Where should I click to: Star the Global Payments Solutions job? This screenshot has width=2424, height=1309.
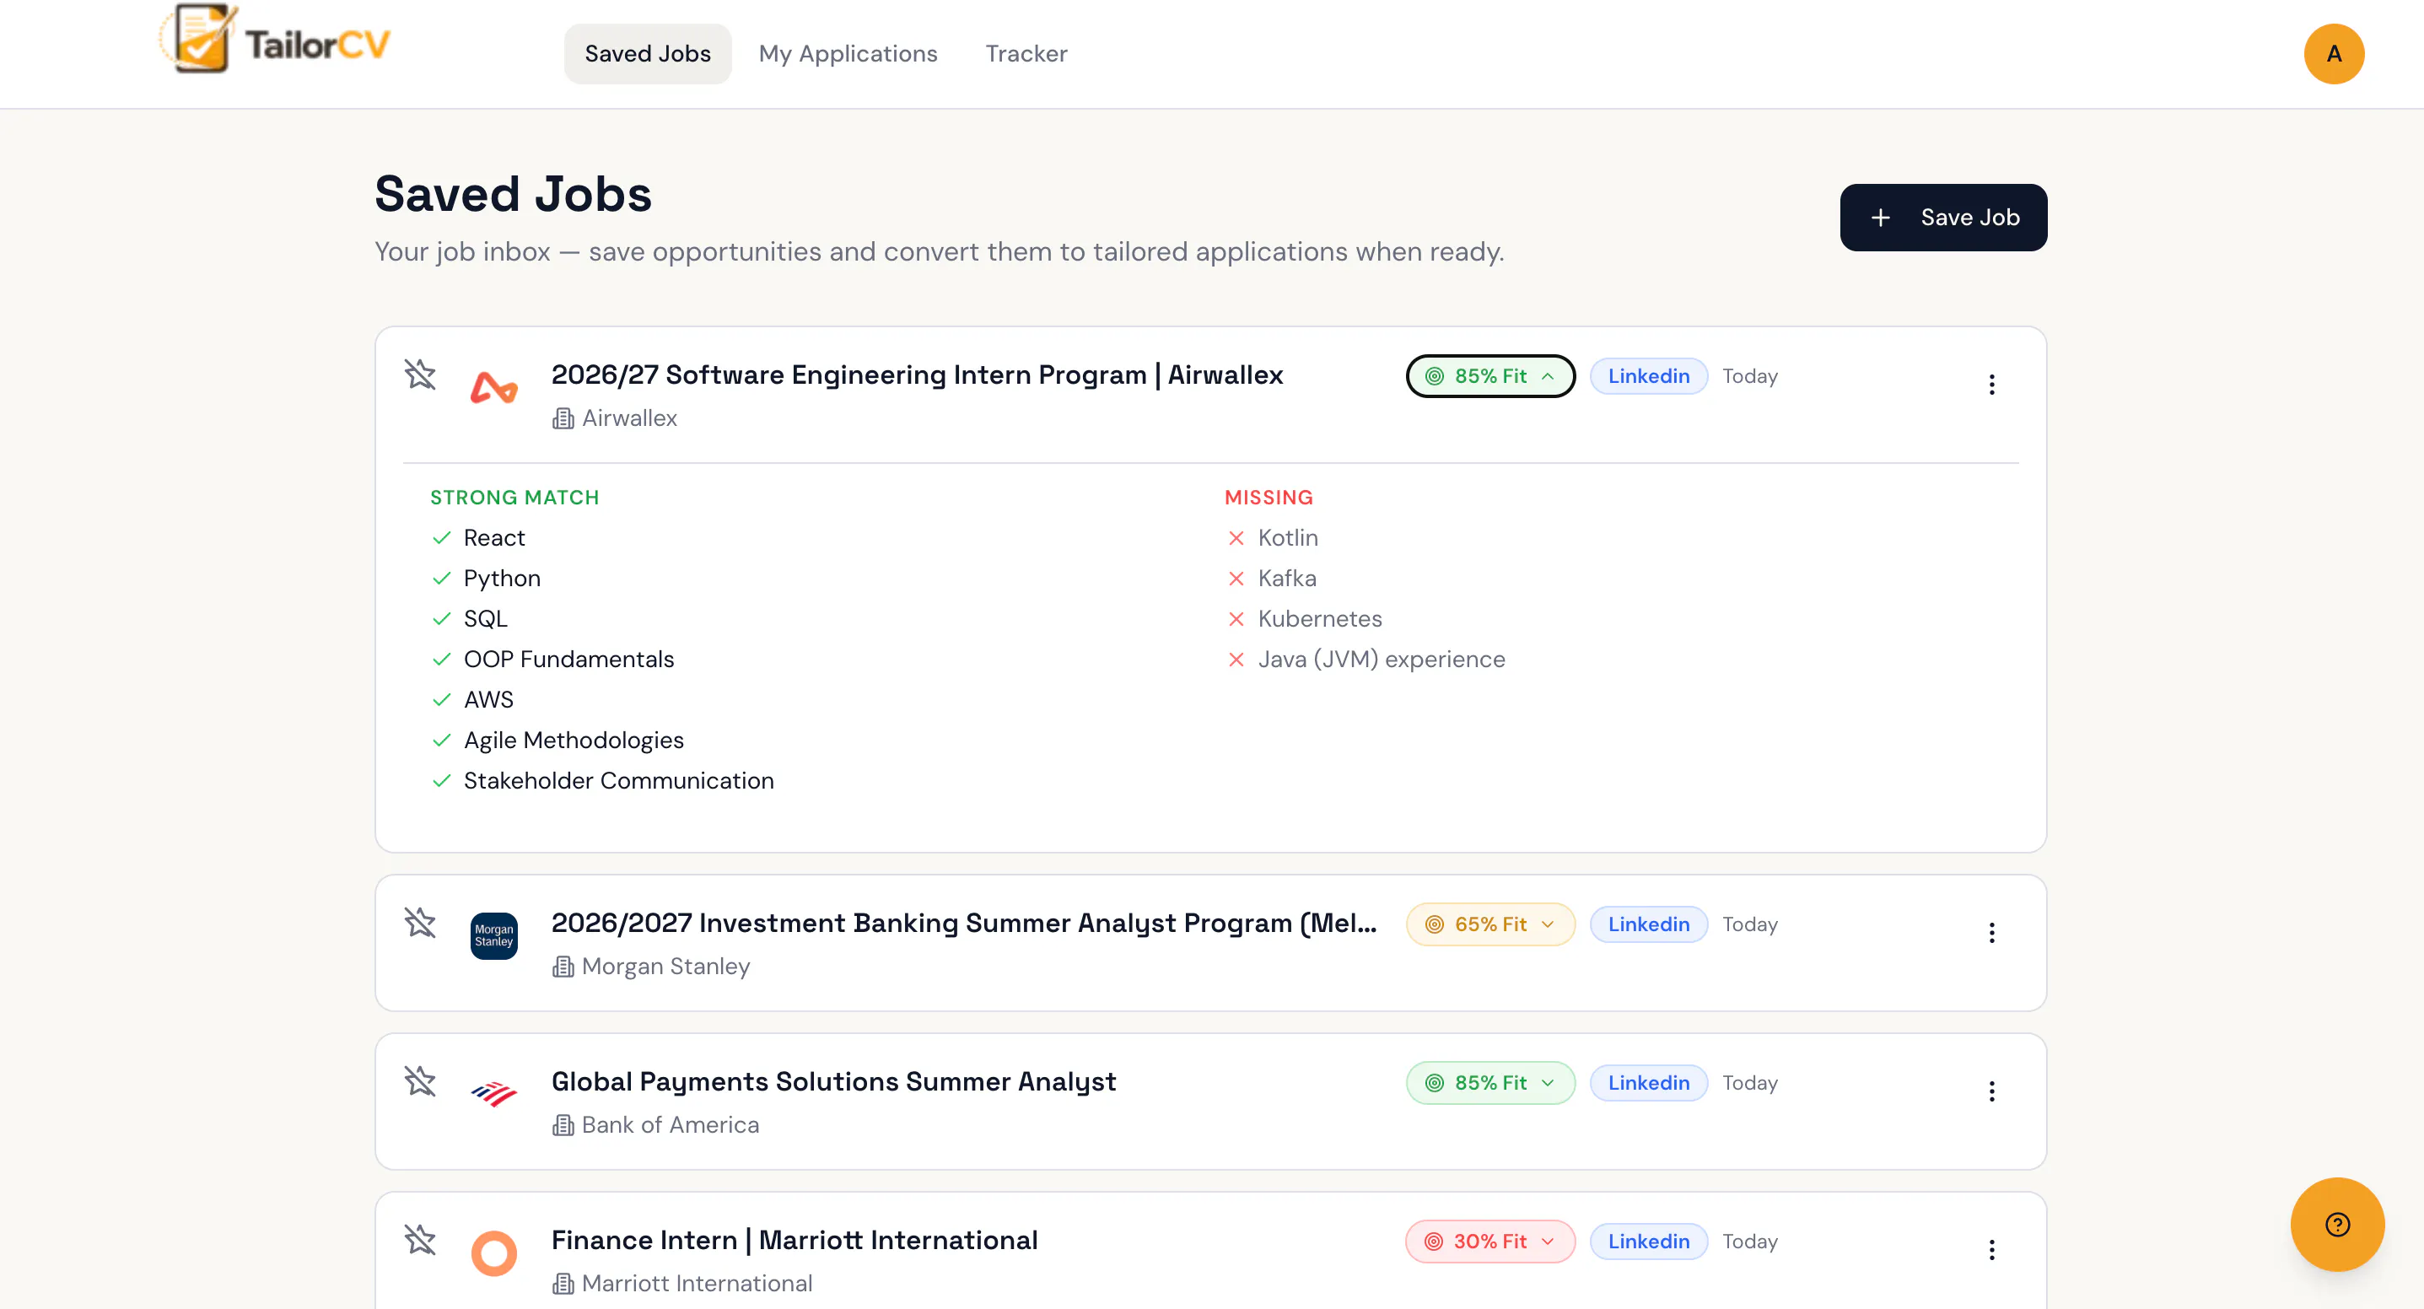coord(420,1081)
